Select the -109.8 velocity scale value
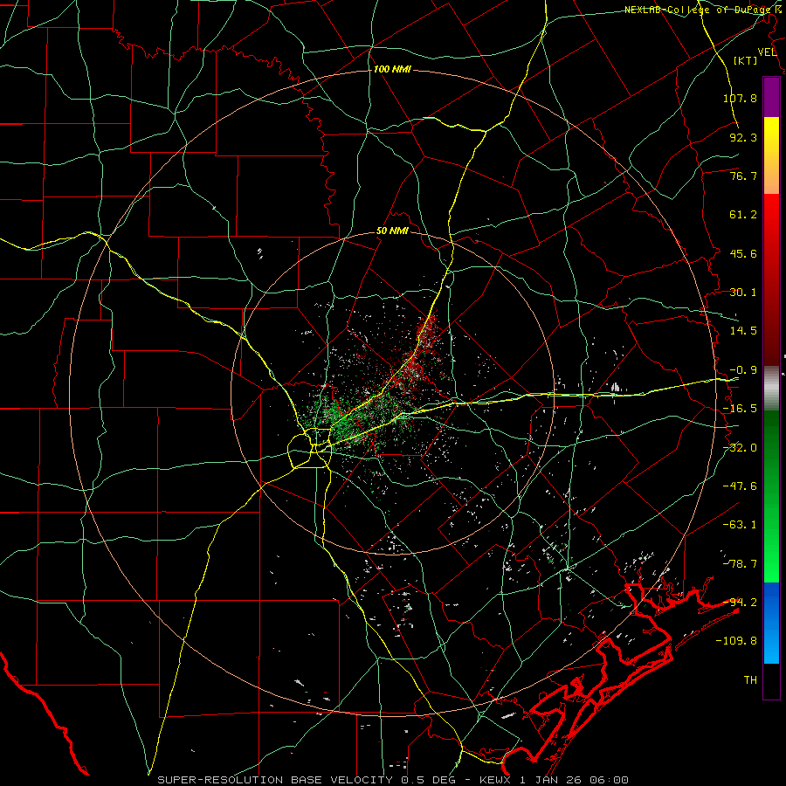This screenshot has height=786, width=786. click(x=736, y=641)
